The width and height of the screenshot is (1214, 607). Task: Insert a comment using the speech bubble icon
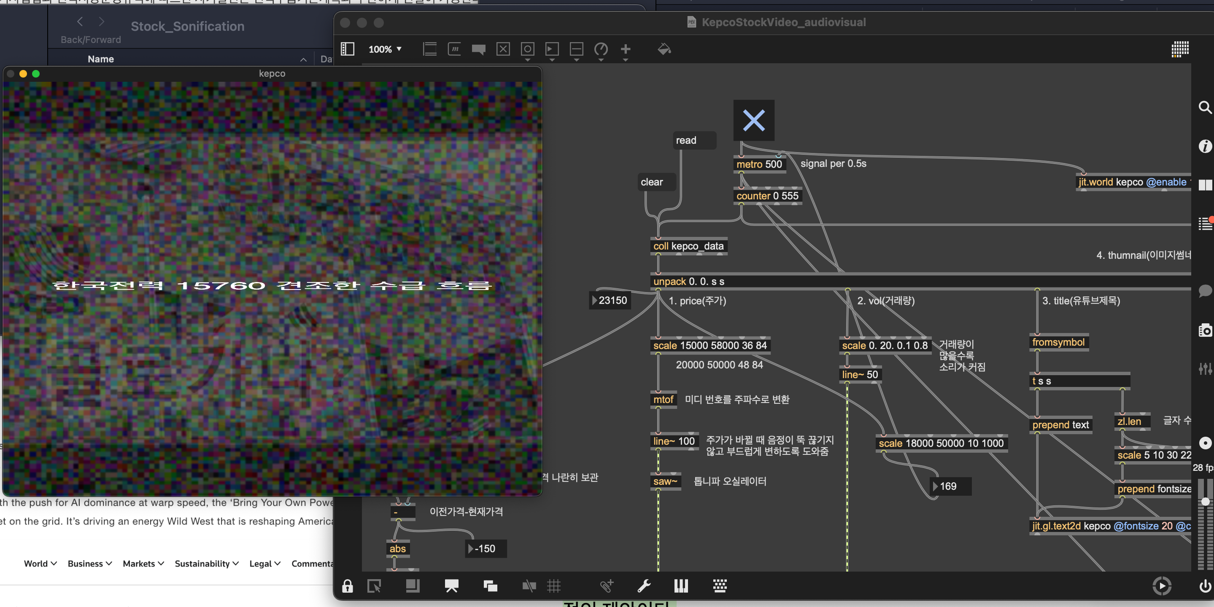pos(479,49)
